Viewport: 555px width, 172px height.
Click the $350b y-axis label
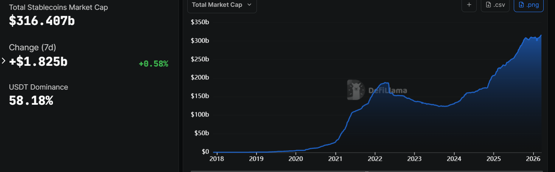[x=200, y=22]
